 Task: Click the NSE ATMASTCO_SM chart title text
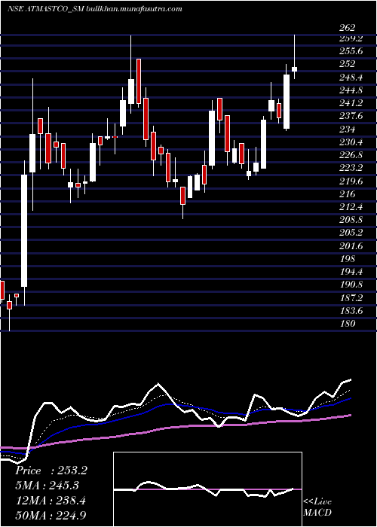coord(94,9)
